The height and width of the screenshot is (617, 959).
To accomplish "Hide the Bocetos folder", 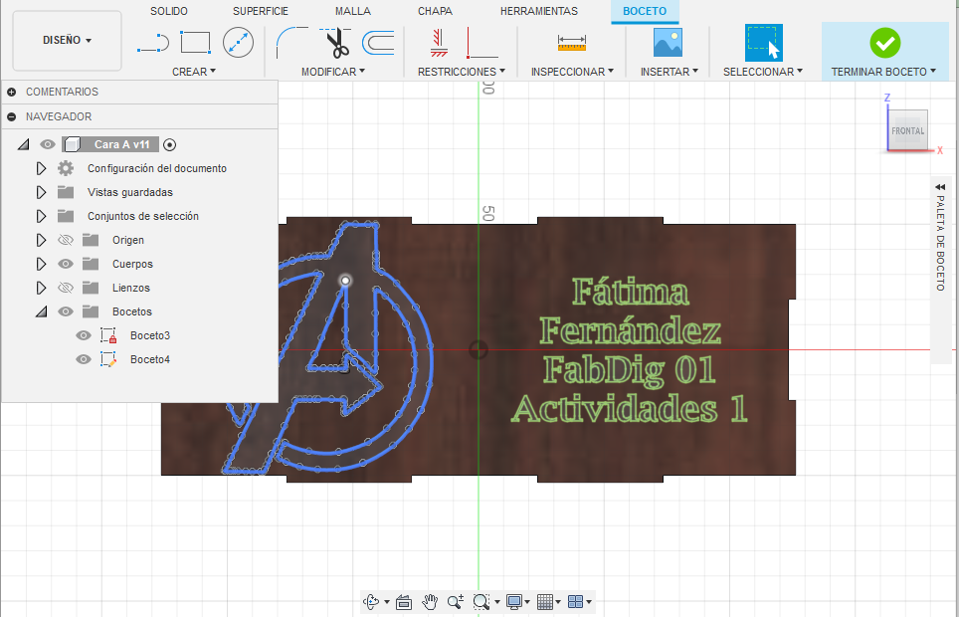I will pyautogui.click(x=66, y=311).
